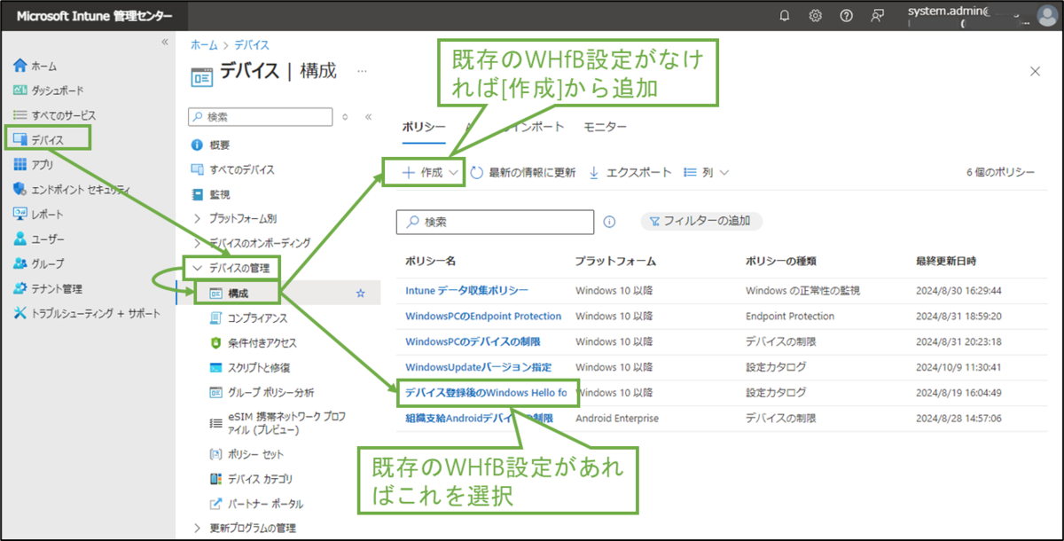Select 構成 in the device menu
The width and height of the screenshot is (1064, 541).
(238, 292)
